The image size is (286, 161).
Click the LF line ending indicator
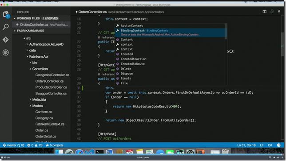click(x=262, y=145)
